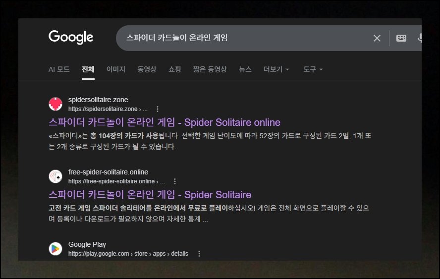The width and height of the screenshot is (440, 279).
Task: Select the 전체 tab
Action: [x=88, y=69]
